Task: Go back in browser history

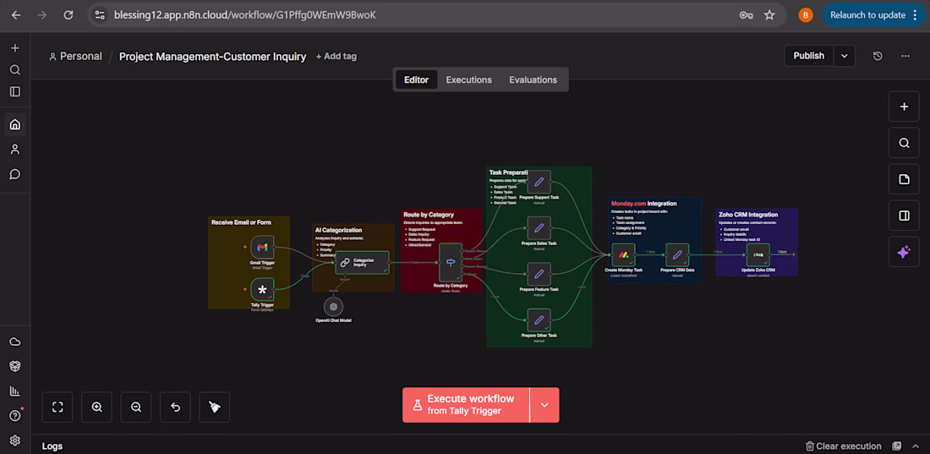Action: tap(16, 15)
